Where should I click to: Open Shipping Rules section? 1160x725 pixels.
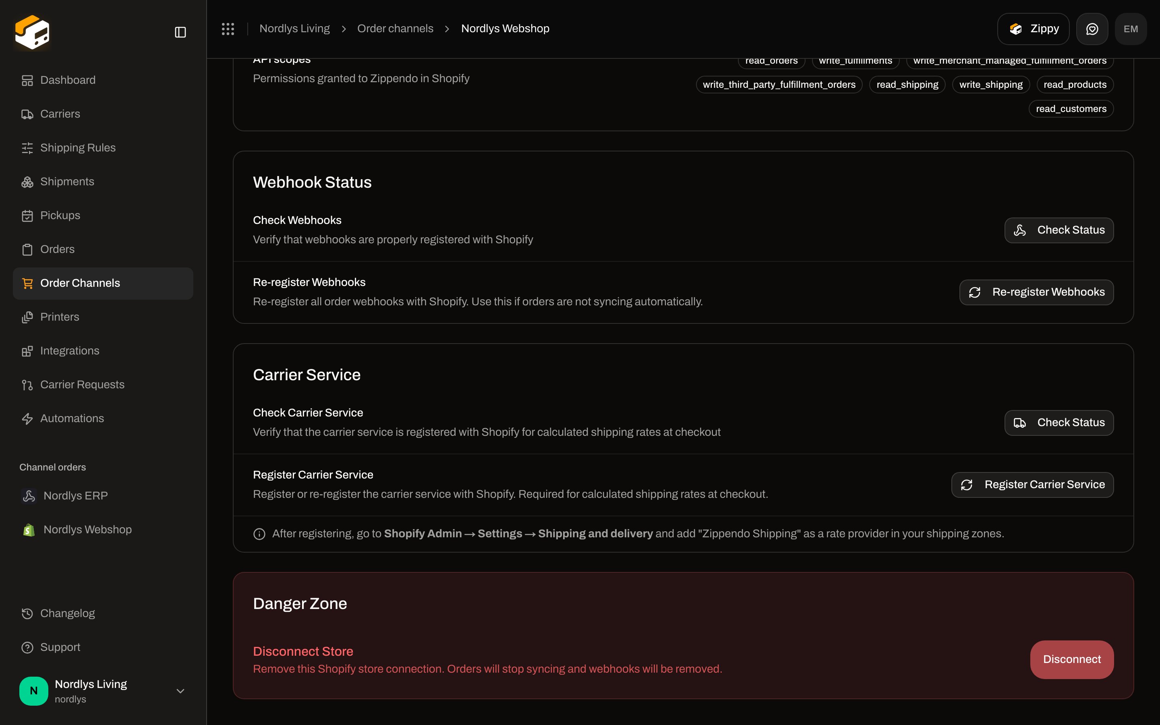103,148
